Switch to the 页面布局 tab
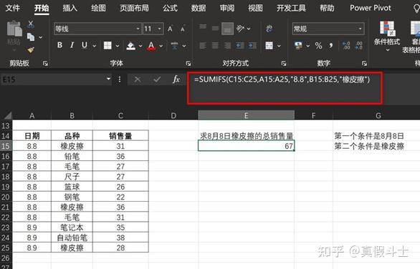The height and width of the screenshot is (269, 420). pyautogui.click(x=134, y=8)
